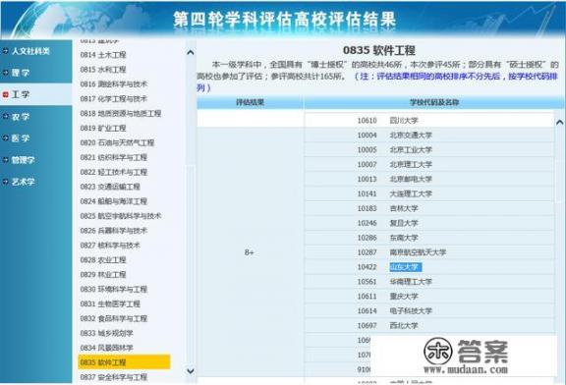Select discipline 0831 生物医学工程
The height and width of the screenshot is (385, 566).
point(110,303)
